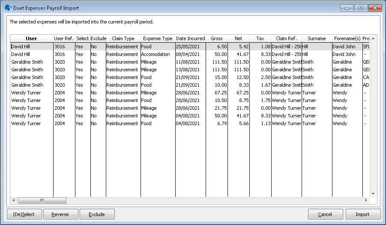
Task: Sort by the User Ref. column header
Action: click(x=64, y=38)
